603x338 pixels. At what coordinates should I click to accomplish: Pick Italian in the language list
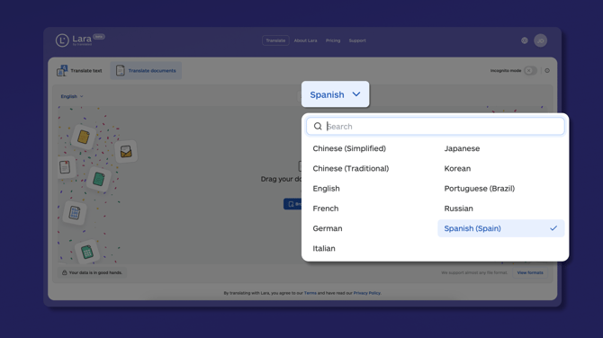click(324, 248)
